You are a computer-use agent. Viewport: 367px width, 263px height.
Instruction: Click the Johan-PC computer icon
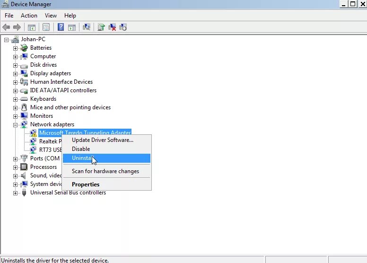15,39
